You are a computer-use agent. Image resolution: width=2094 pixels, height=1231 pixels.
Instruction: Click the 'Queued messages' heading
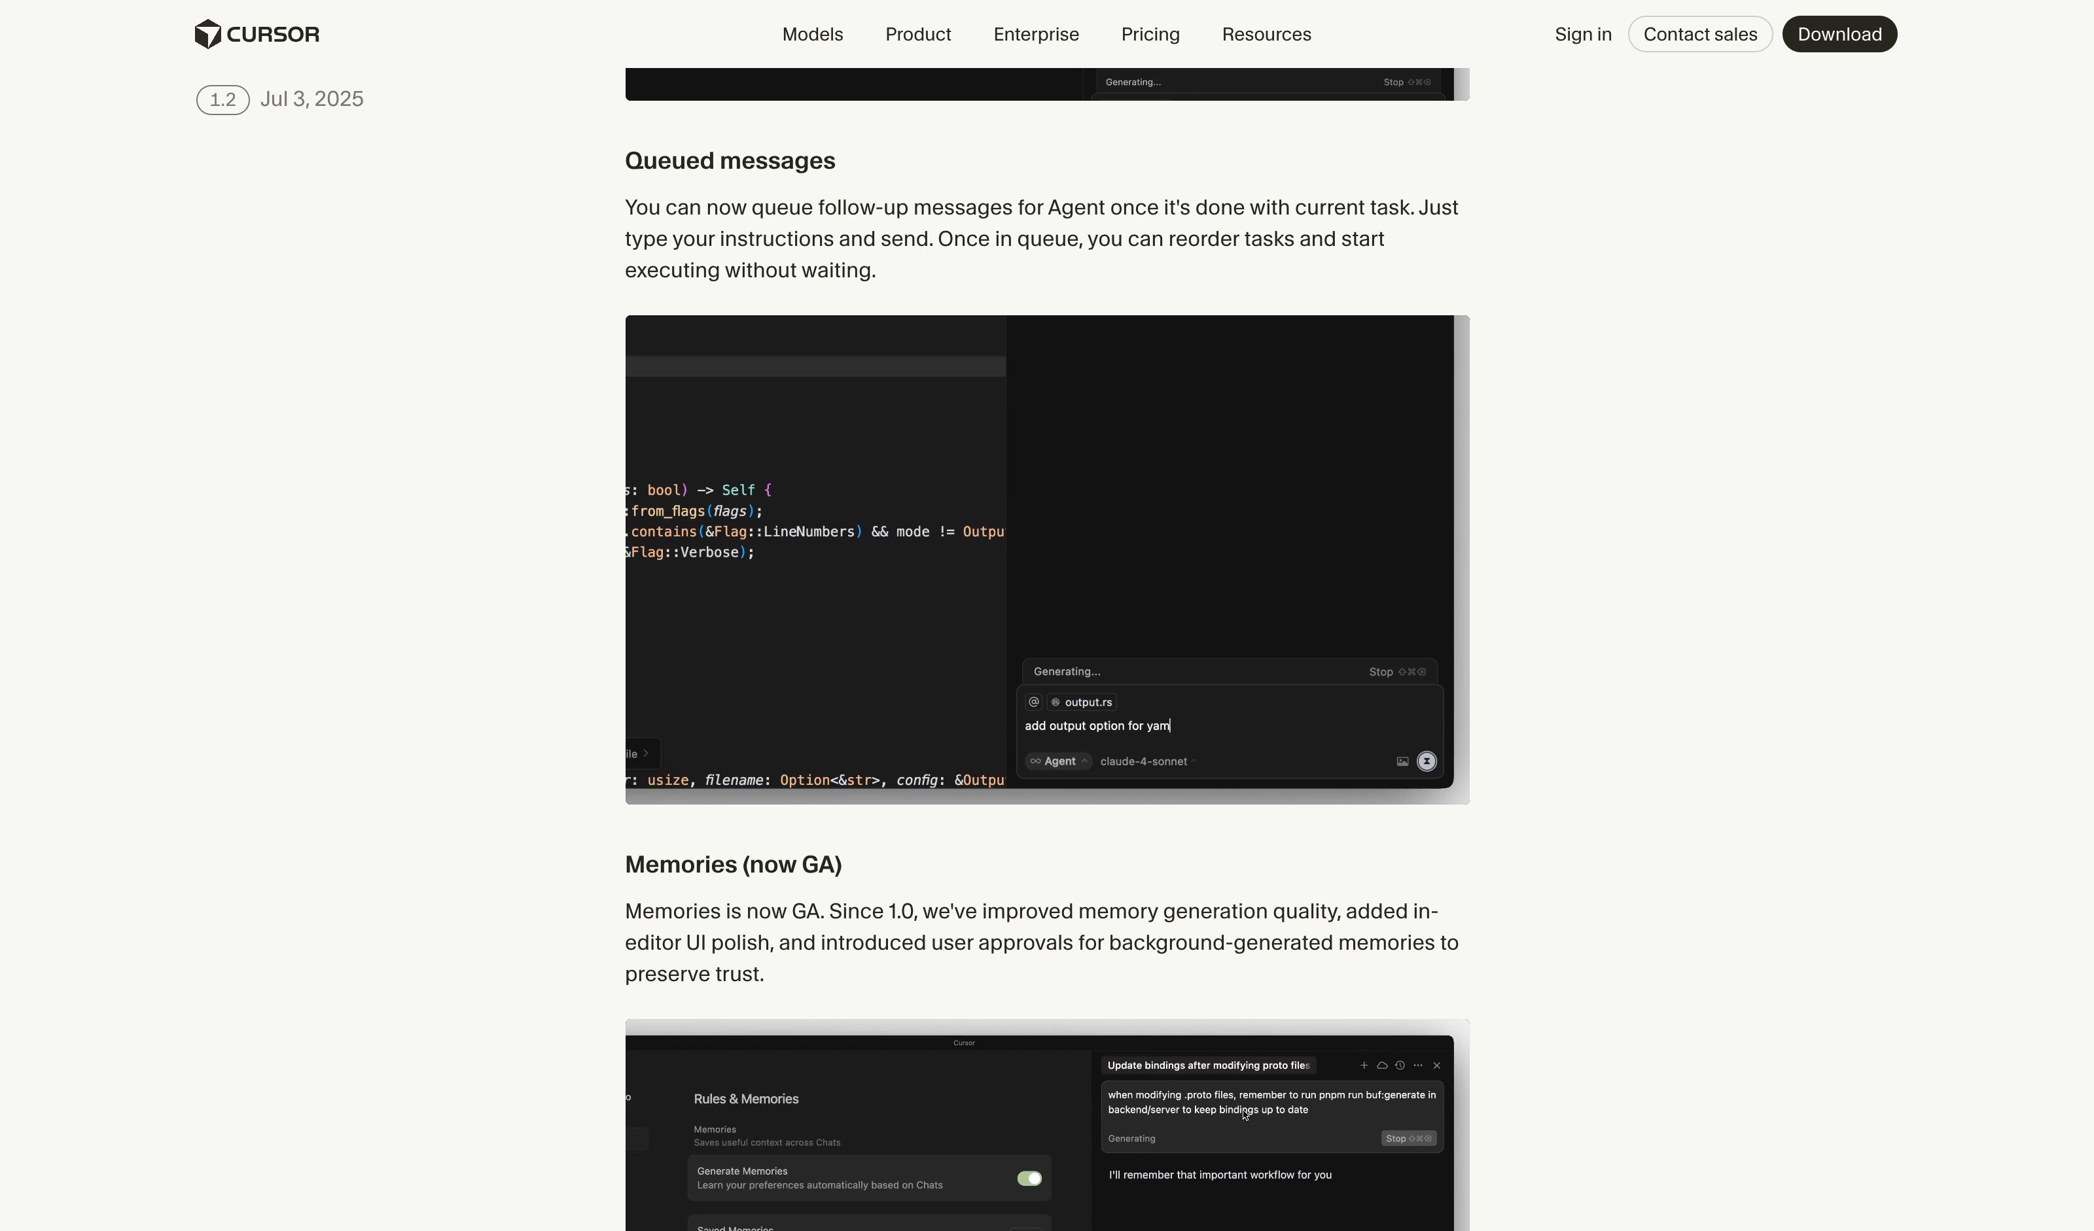[730, 160]
